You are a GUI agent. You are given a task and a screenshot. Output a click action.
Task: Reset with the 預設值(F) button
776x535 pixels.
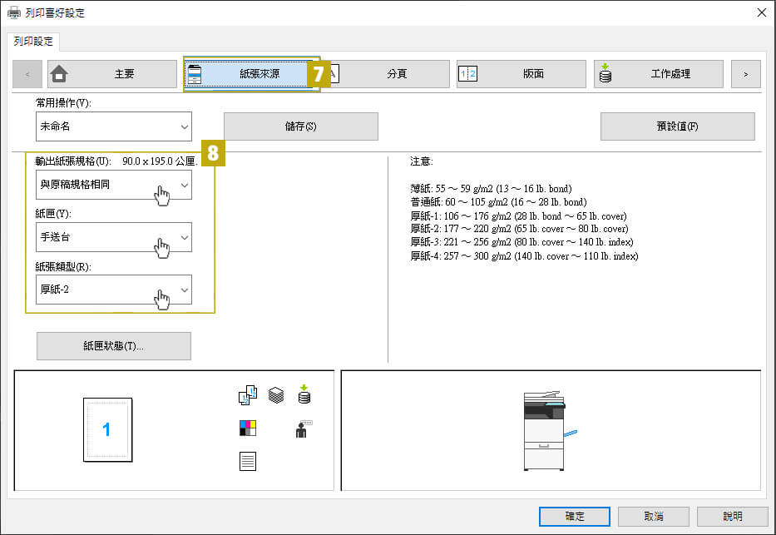click(x=678, y=126)
